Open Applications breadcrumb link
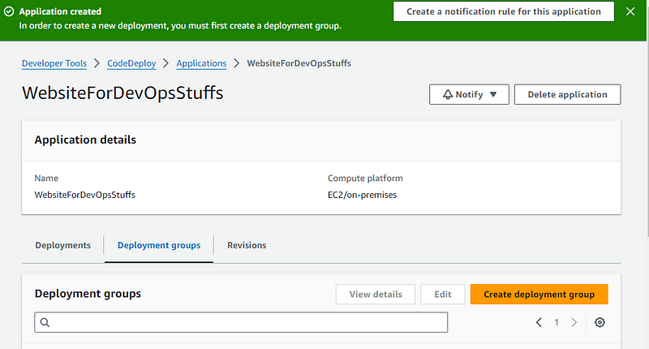The height and width of the screenshot is (349, 649). [201, 63]
